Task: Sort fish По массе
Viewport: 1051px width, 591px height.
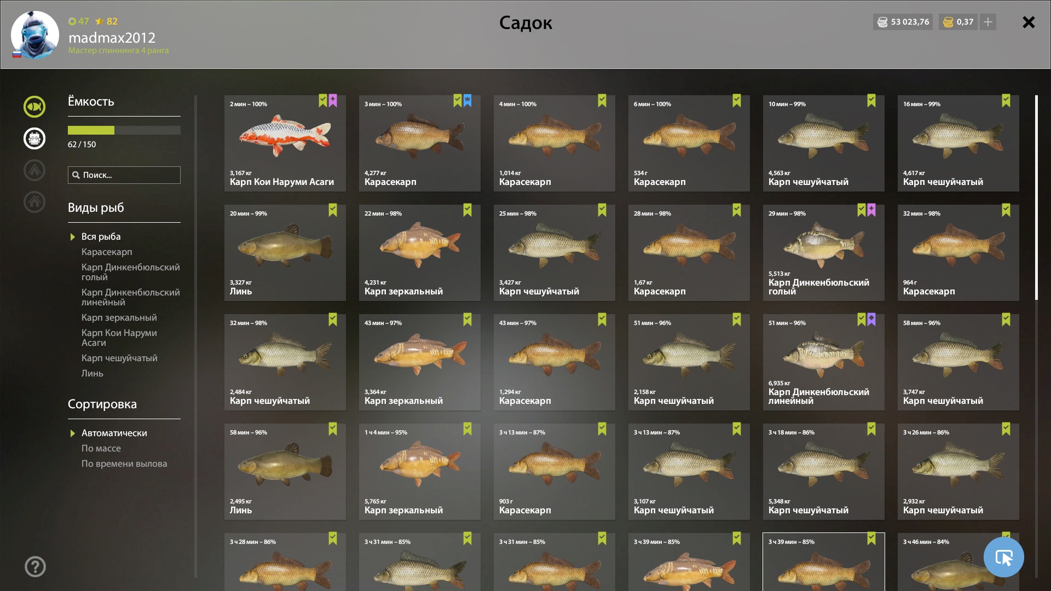Action: tap(101, 448)
